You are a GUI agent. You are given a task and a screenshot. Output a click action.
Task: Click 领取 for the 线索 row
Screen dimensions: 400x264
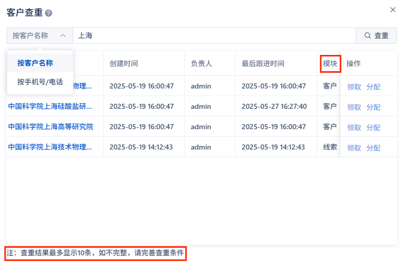coord(354,148)
